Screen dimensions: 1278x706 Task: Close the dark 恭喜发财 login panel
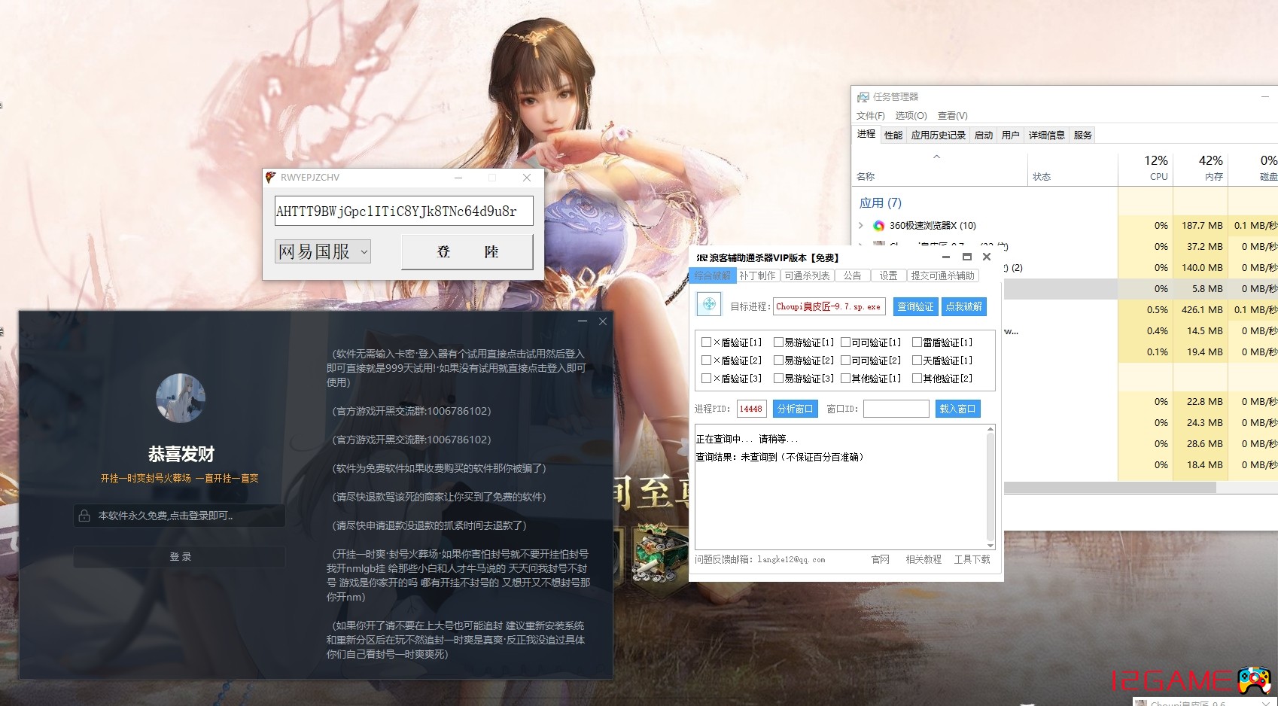tap(603, 321)
